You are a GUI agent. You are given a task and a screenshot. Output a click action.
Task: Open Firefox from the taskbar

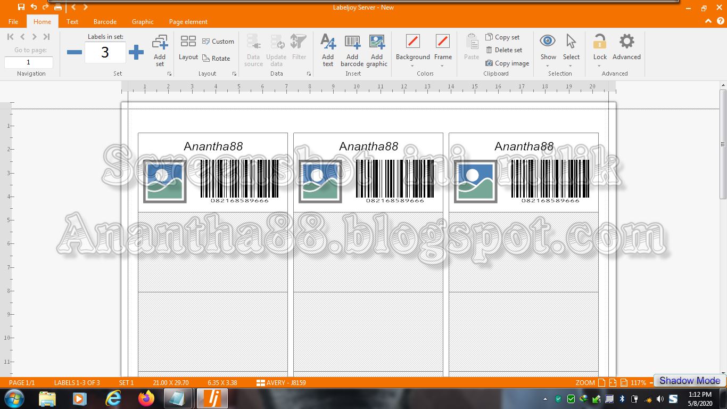pos(146,398)
